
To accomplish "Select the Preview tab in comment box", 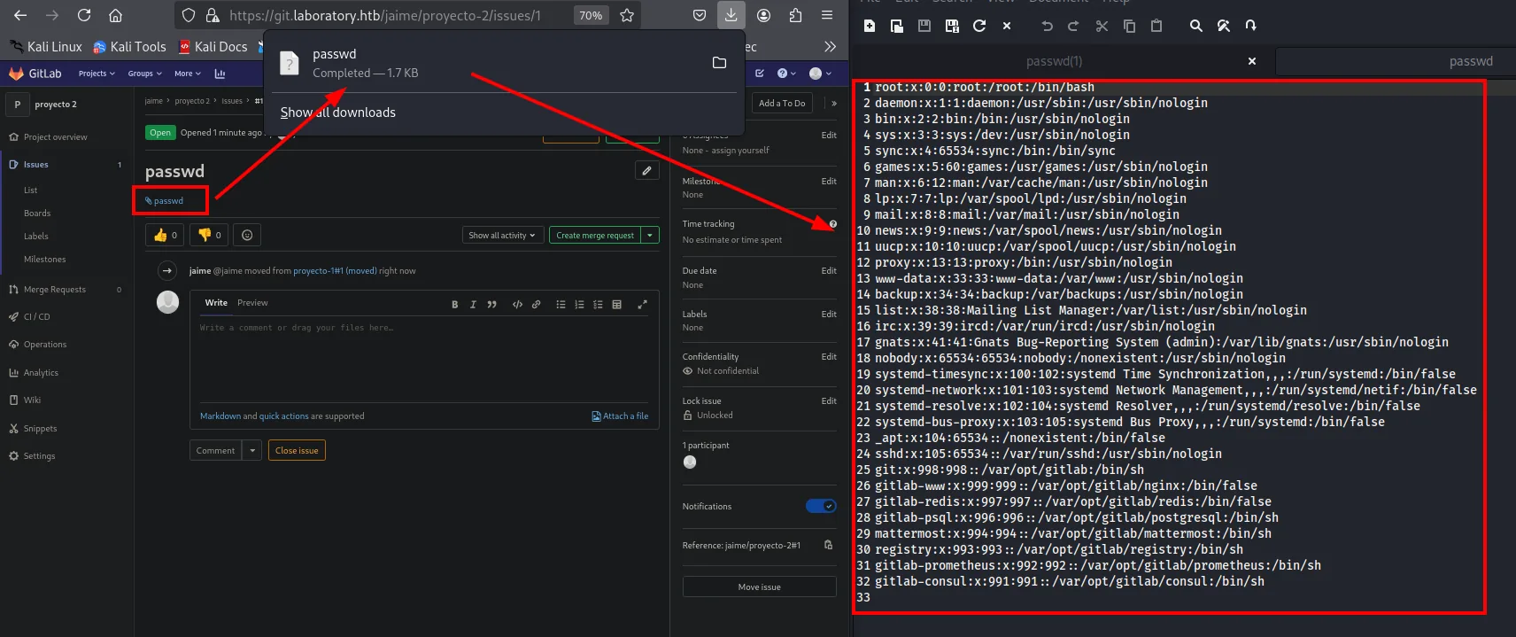I will pos(252,303).
